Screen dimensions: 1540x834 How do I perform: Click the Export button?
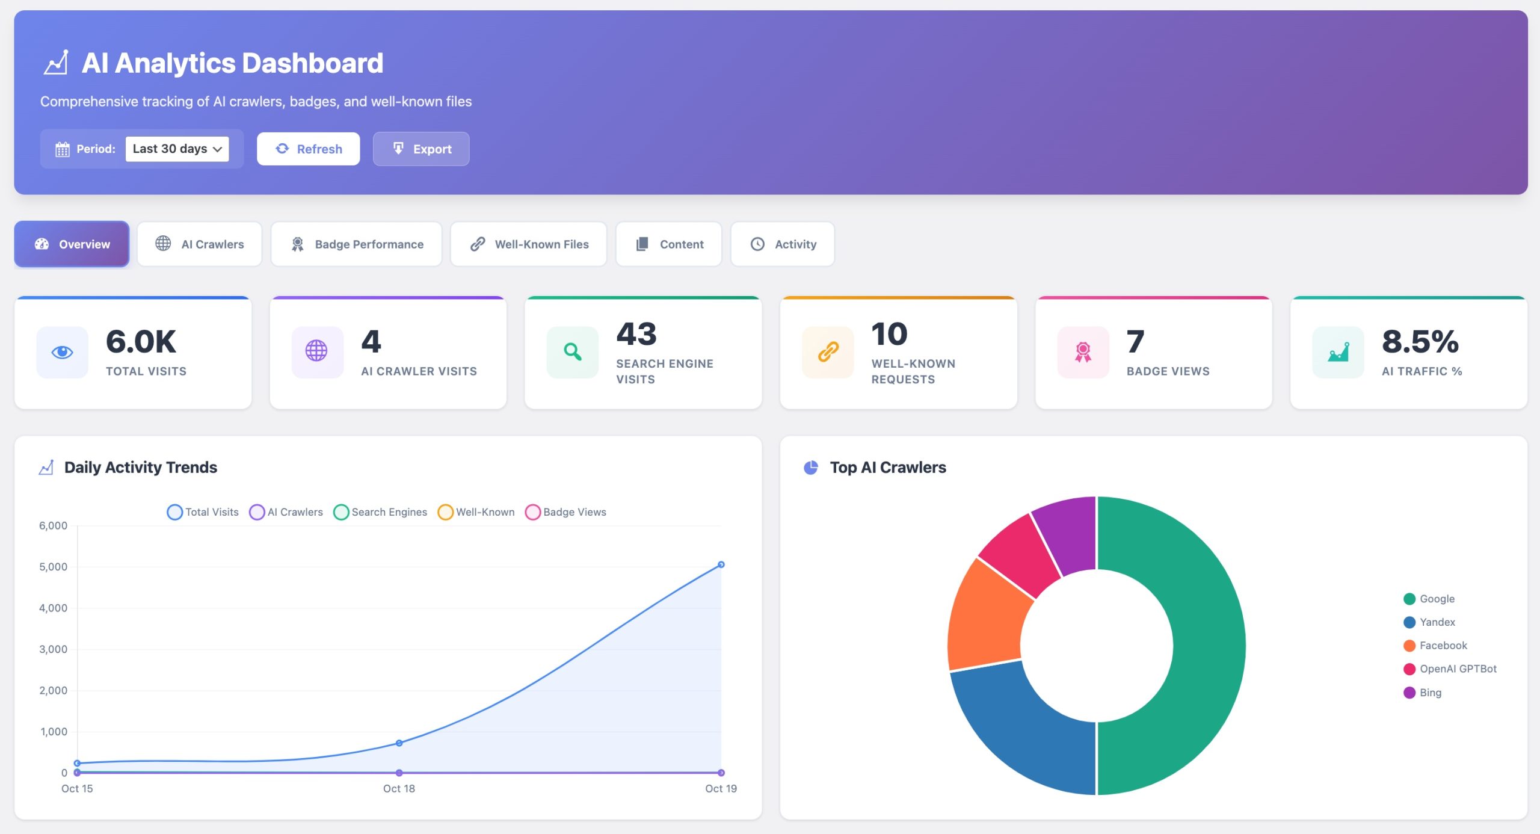pos(421,149)
